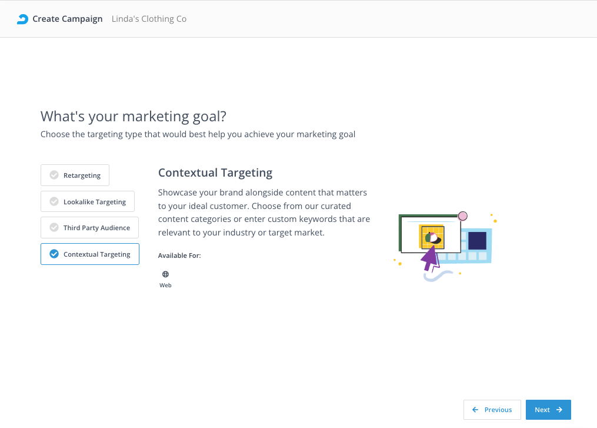Click the blue logo icon in the header
This screenshot has height=428, width=597.
pyautogui.click(x=22, y=19)
